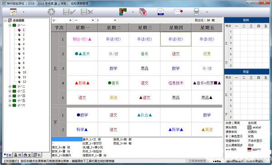The image size is (272, 165).
Task: Click the 全校班级 root icon
Action: click(x=10, y=21)
